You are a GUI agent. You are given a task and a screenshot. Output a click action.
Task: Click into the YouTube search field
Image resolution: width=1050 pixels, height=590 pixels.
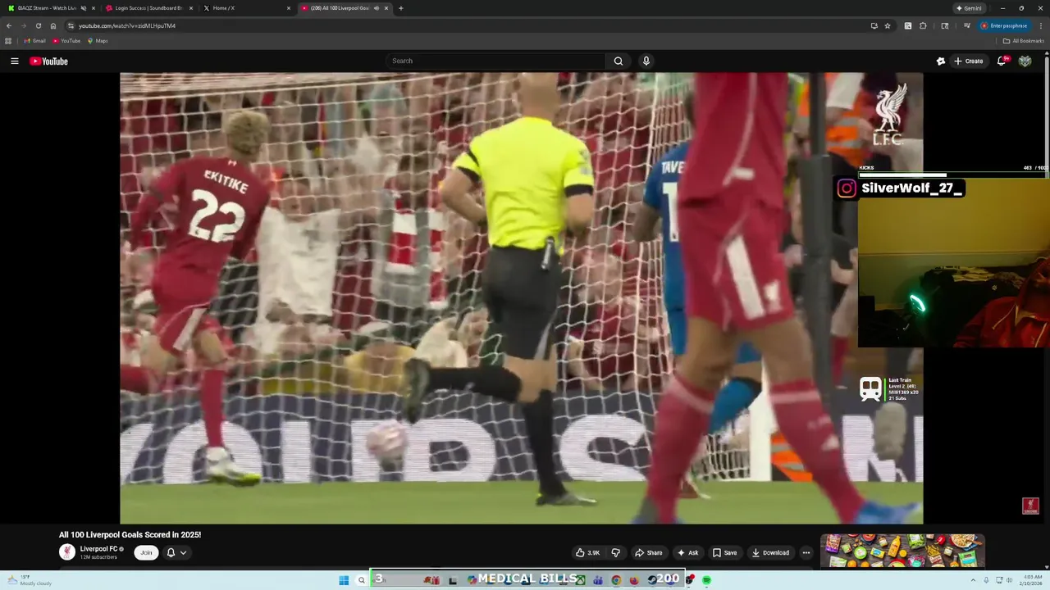click(495, 61)
